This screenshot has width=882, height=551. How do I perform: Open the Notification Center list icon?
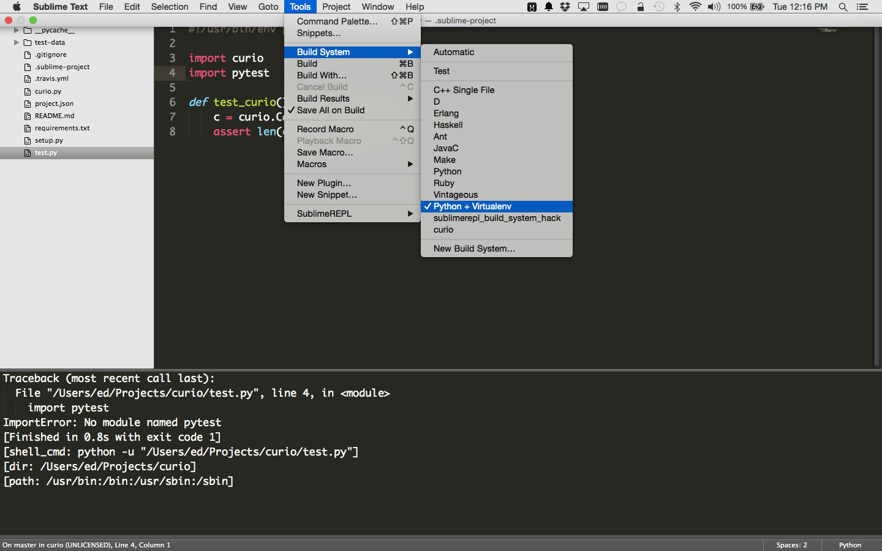[862, 7]
